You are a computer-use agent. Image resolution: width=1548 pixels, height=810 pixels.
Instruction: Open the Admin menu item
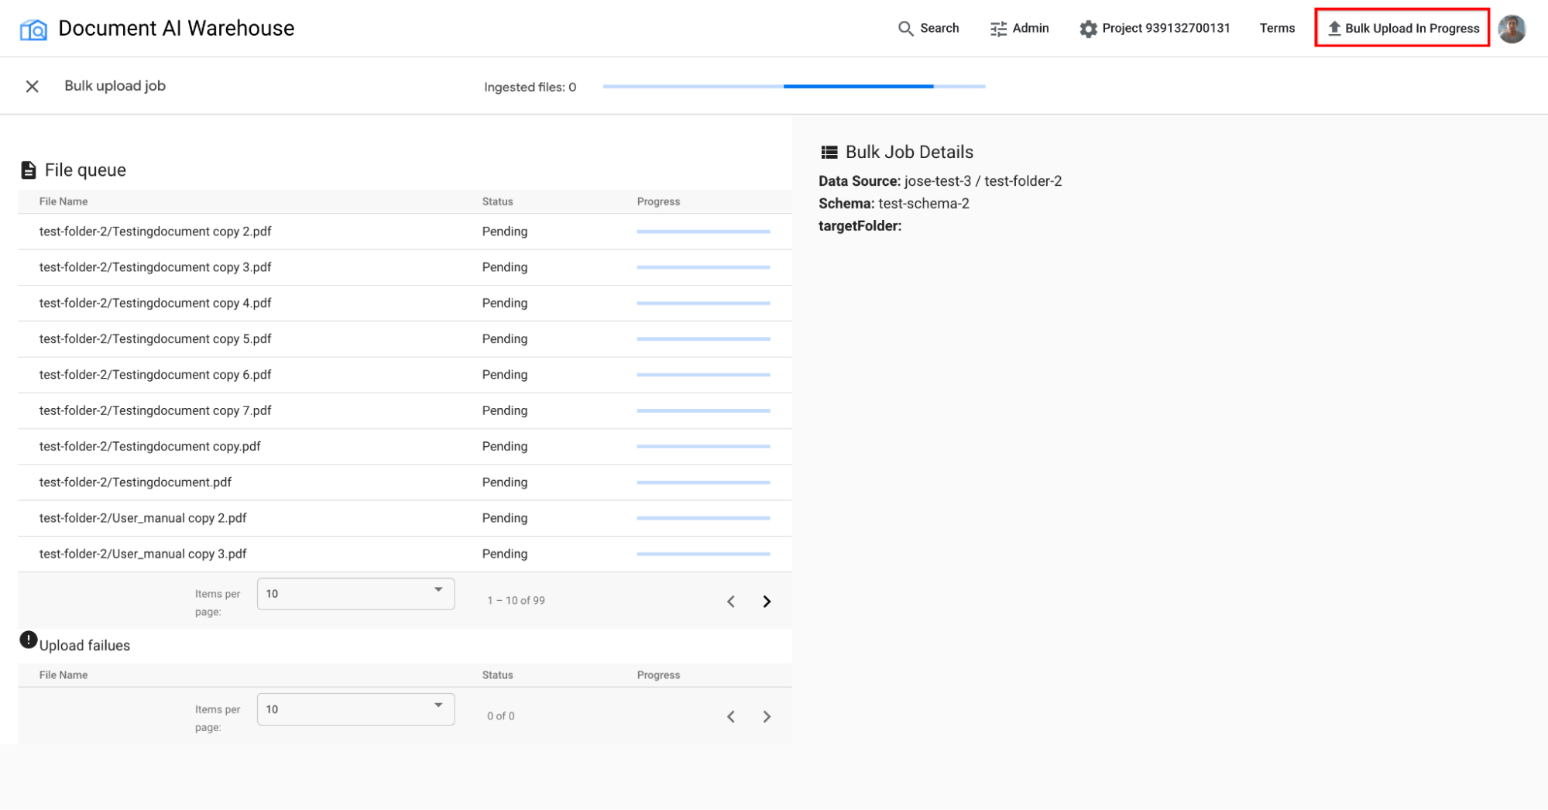point(1019,29)
